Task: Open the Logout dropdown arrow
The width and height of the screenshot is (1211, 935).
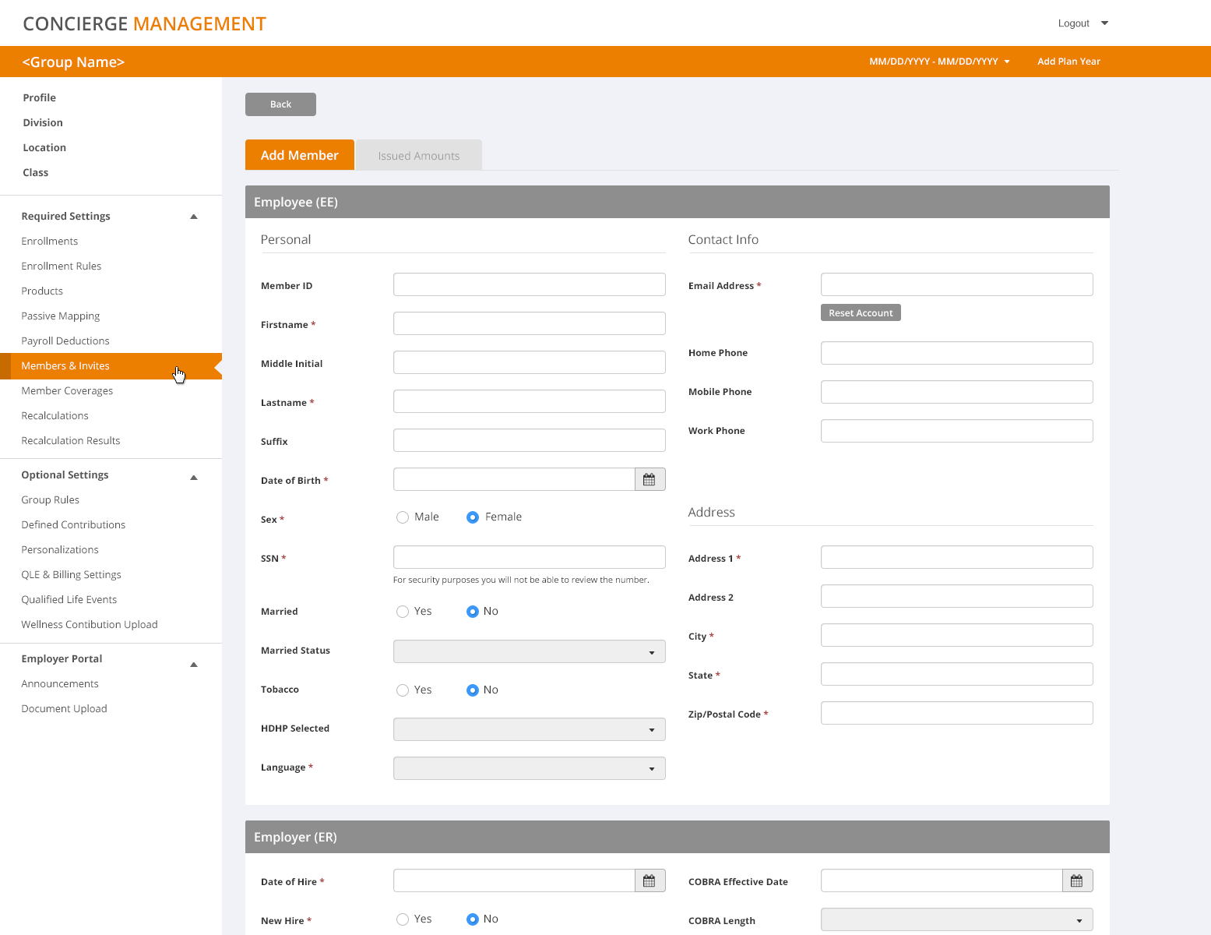Action: 1104,23
